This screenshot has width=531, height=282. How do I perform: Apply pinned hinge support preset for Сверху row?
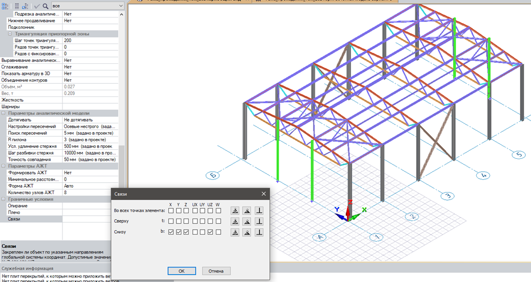point(247,222)
